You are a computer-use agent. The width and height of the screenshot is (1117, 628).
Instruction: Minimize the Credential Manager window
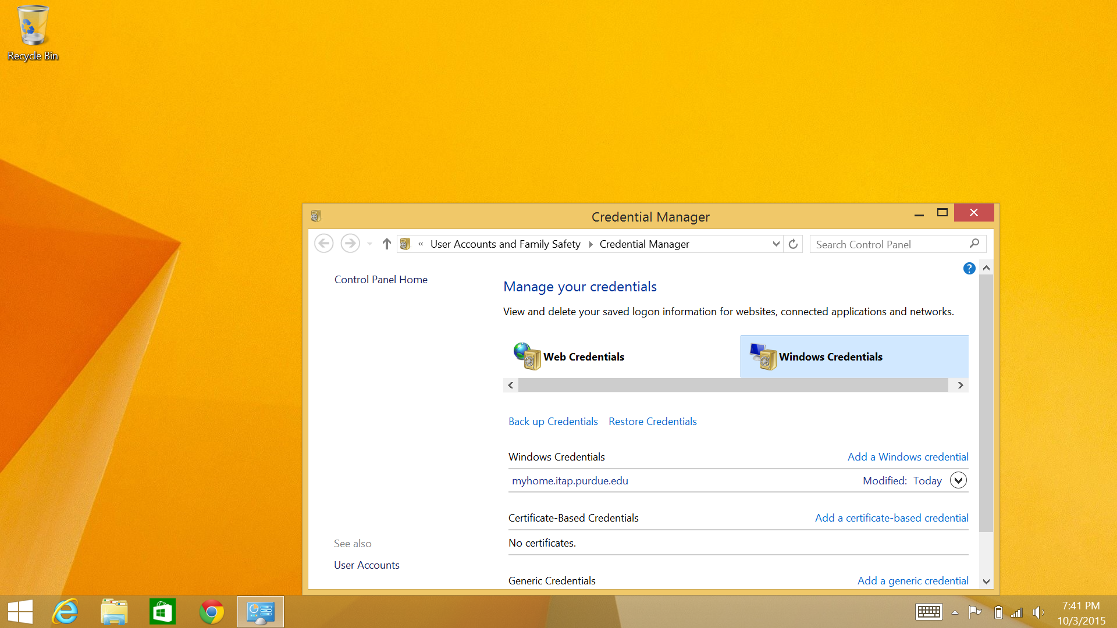(x=919, y=213)
